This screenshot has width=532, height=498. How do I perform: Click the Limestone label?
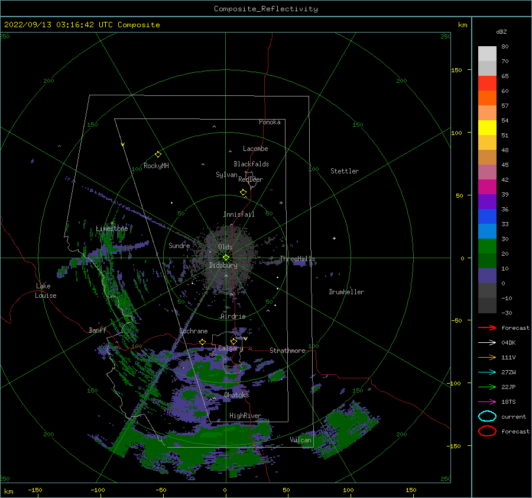(x=112, y=229)
